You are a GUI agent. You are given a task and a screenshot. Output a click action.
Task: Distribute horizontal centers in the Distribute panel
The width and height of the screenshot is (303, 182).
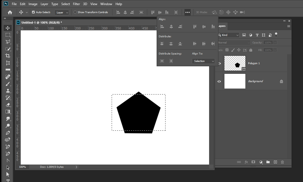click(x=204, y=43)
